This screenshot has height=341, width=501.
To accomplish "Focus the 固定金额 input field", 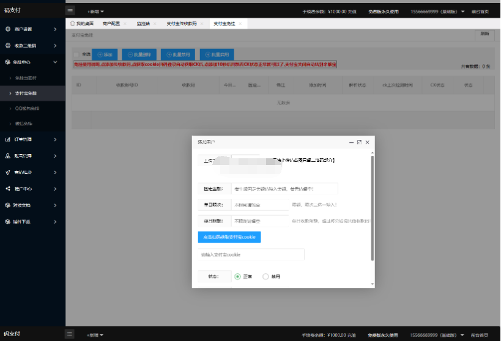I will tap(284, 189).
